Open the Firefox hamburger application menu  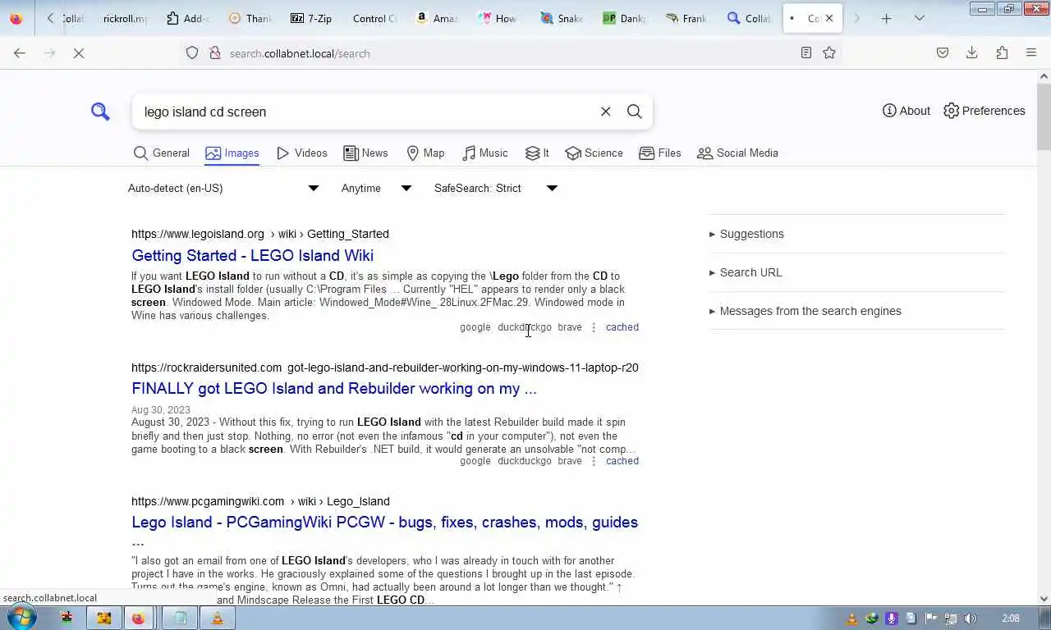click(1031, 52)
